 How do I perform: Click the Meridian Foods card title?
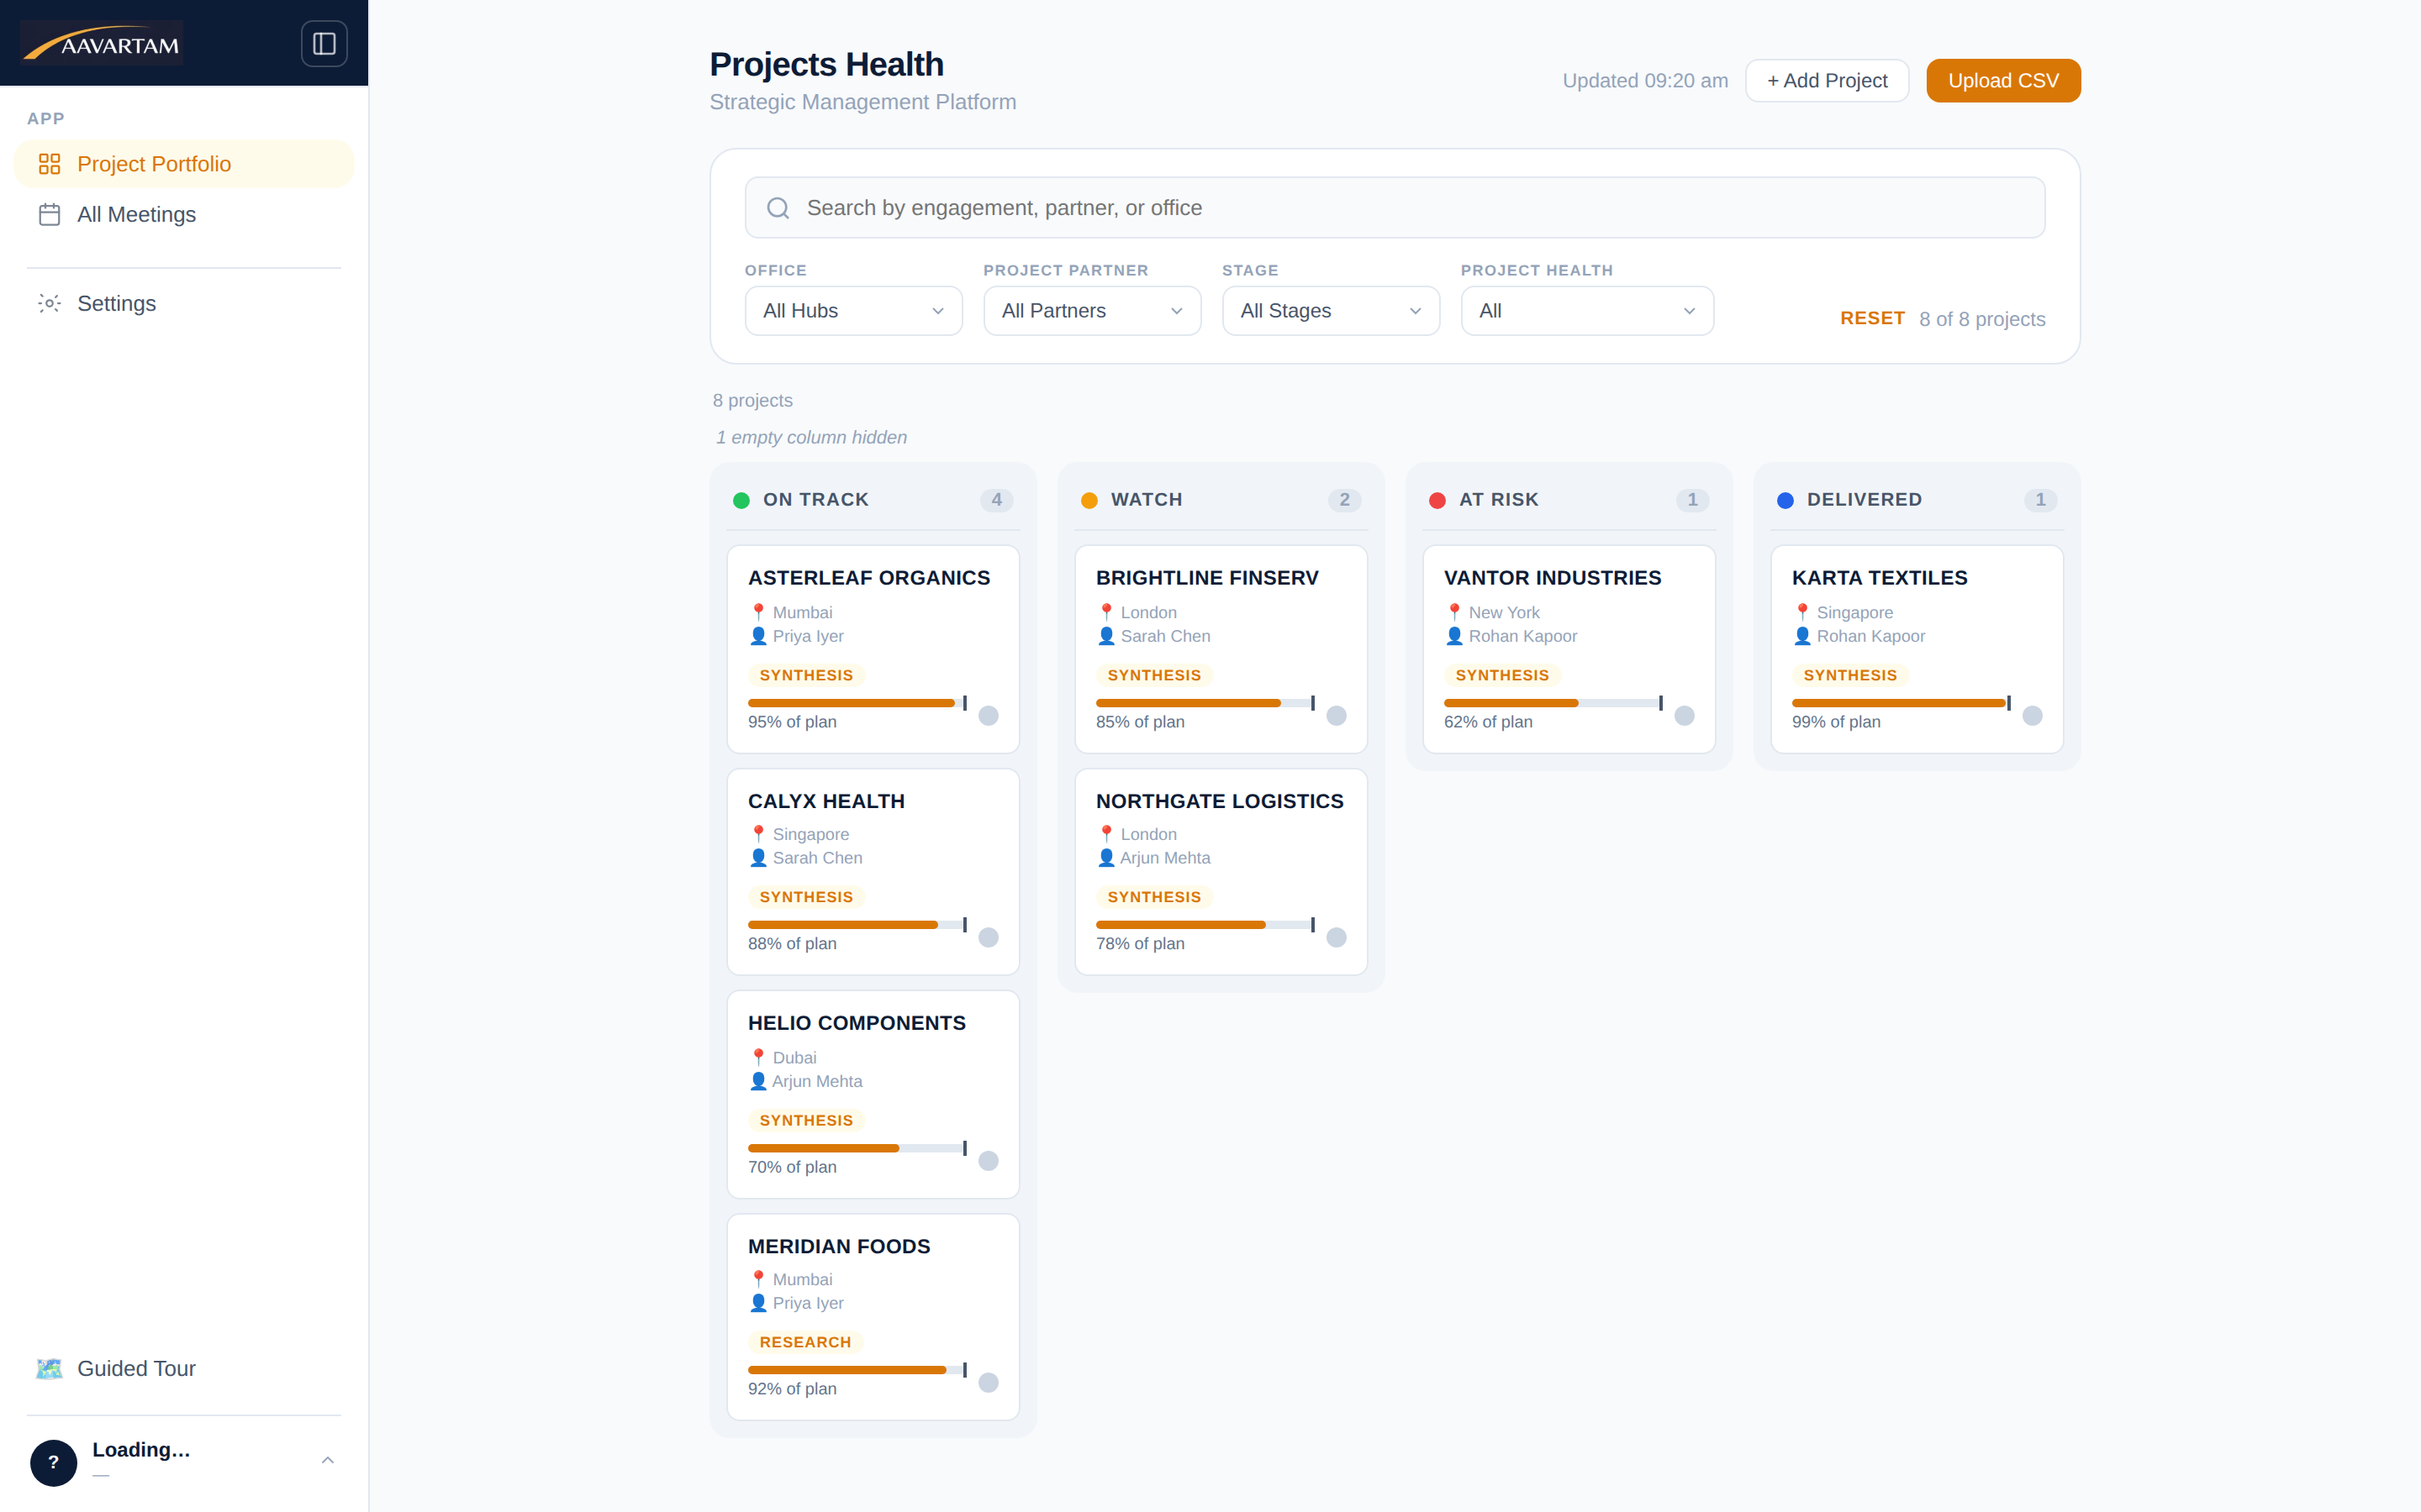coord(839,1246)
